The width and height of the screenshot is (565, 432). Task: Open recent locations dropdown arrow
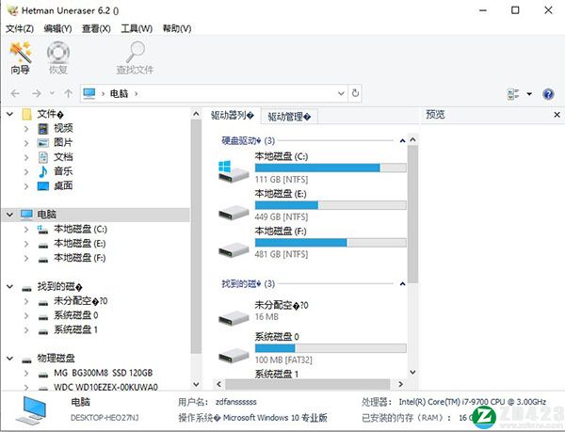52,93
